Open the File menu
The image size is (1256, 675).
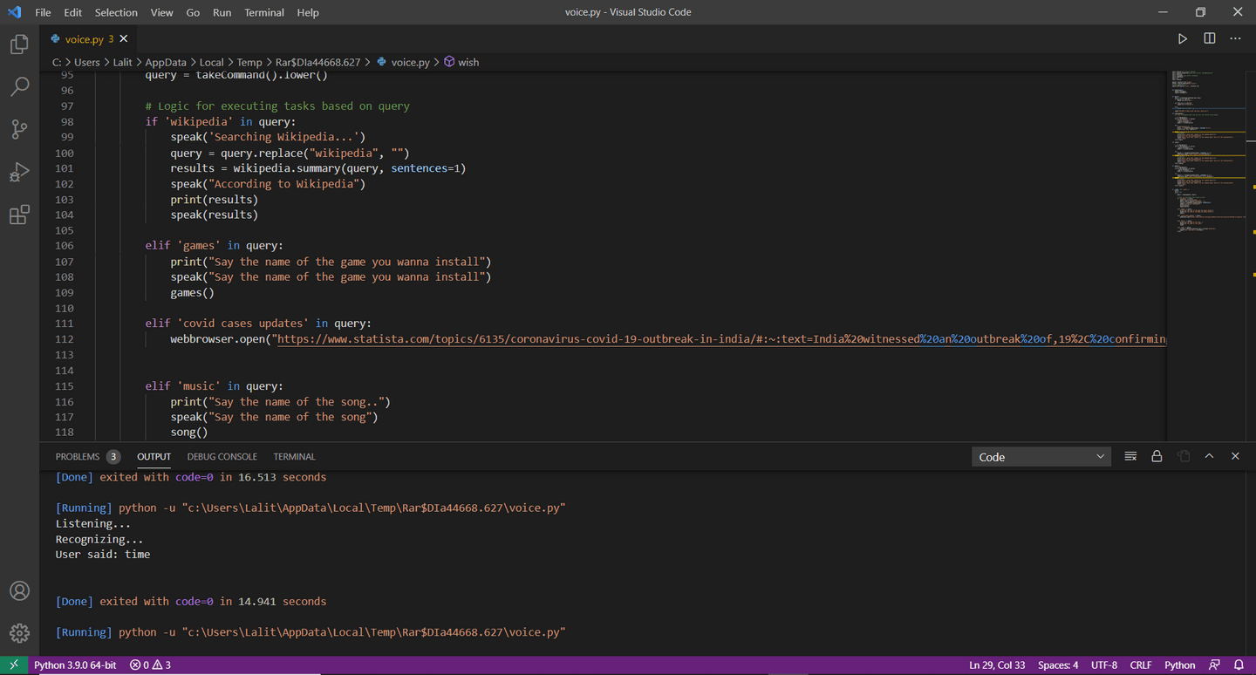pos(43,12)
